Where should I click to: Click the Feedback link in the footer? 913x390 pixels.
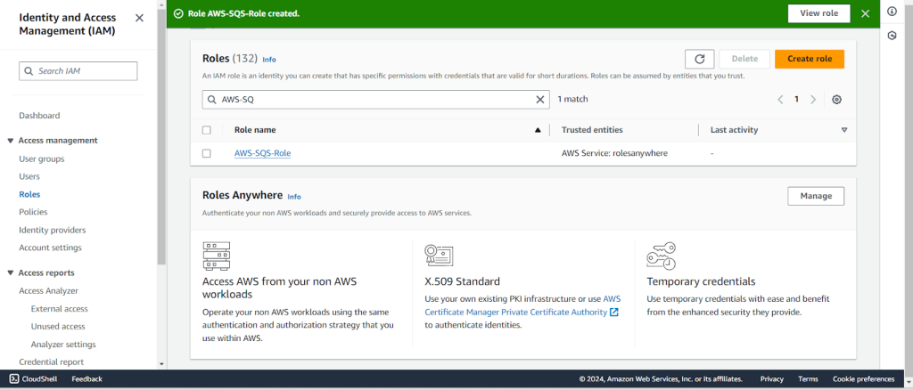coord(86,379)
